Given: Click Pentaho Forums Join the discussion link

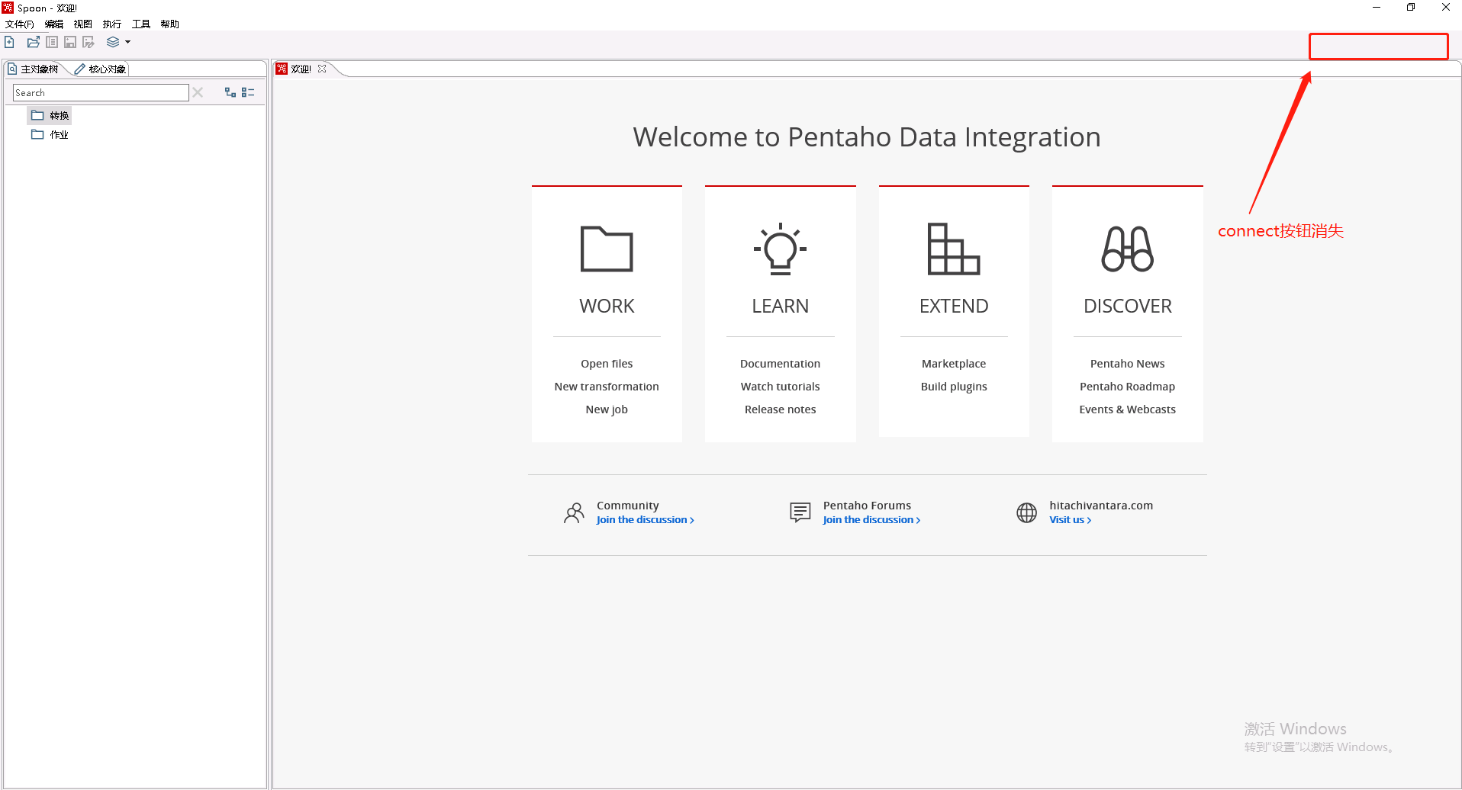Looking at the screenshot, I should pyautogui.click(x=871, y=520).
